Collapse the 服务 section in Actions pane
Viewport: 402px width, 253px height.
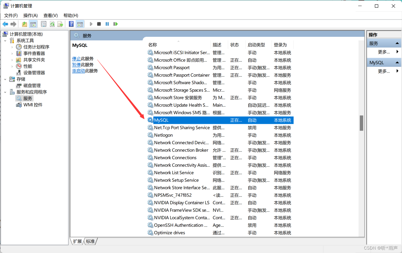[397, 43]
